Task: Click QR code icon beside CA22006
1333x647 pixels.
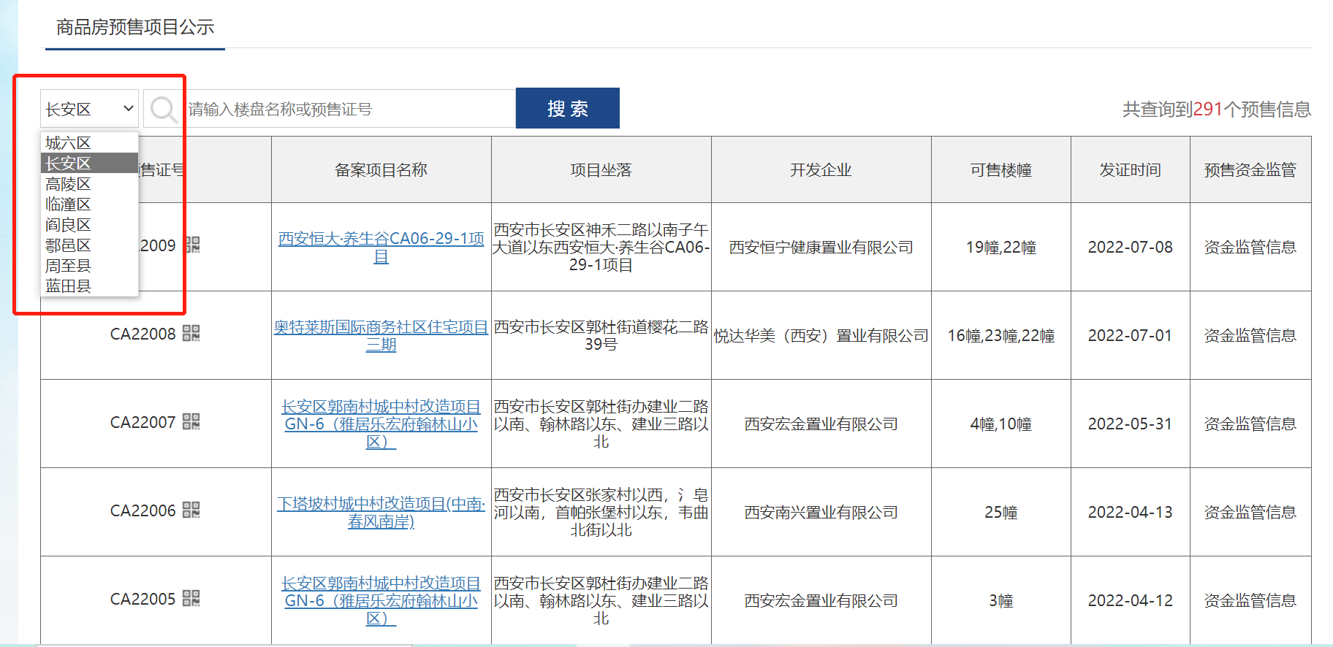Action: [191, 510]
